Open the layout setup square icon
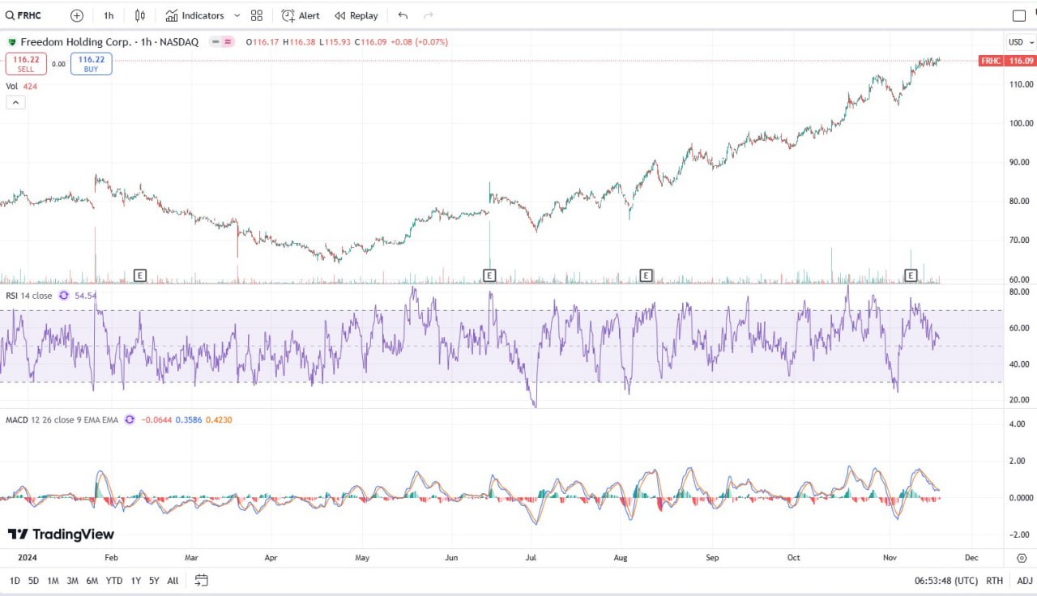This screenshot has width=1037, height=596. tap(1019, 15)
